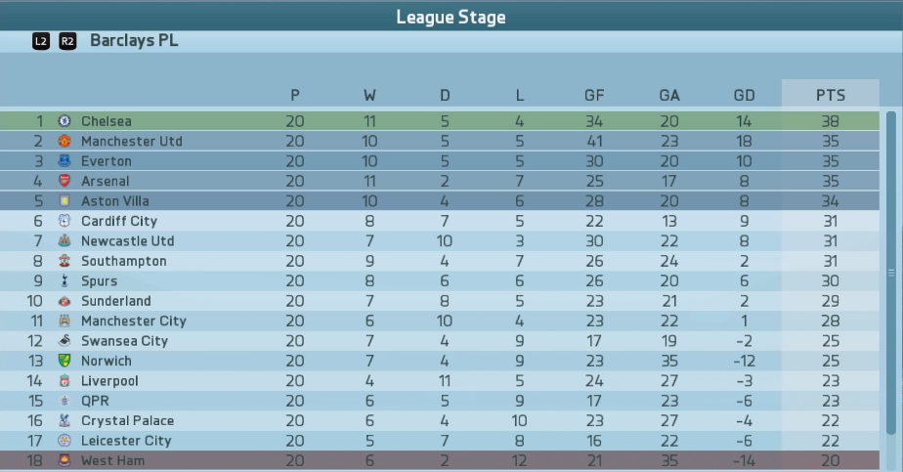Select the GD column header

click(744, 96)
